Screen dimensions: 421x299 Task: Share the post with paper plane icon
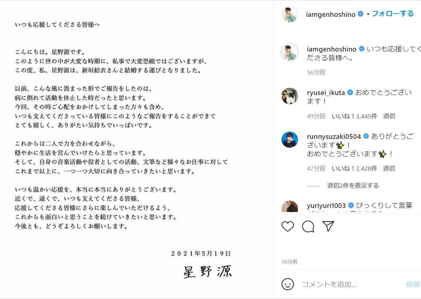coord(328,226)
